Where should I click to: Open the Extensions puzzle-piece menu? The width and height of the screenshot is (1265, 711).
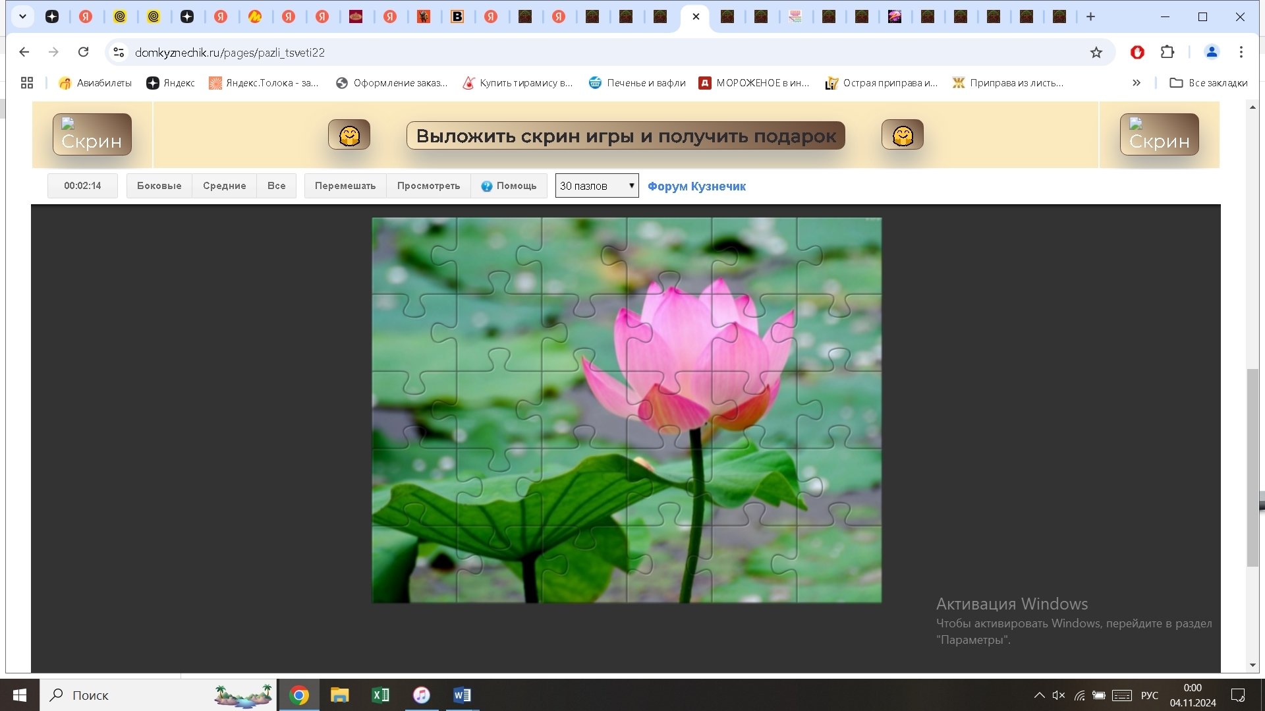pyautogui.click(x=1167, y=53)
